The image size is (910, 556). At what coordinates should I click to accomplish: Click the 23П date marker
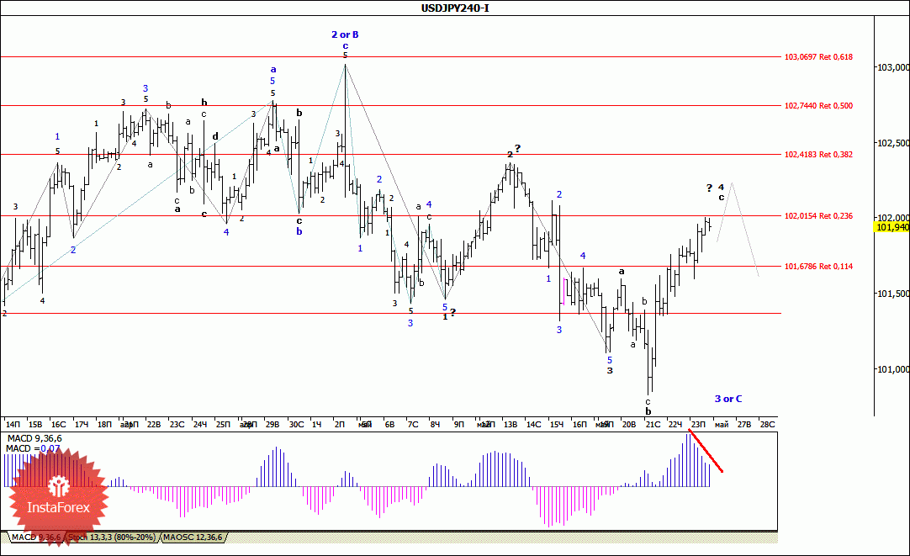coord(698,424)
